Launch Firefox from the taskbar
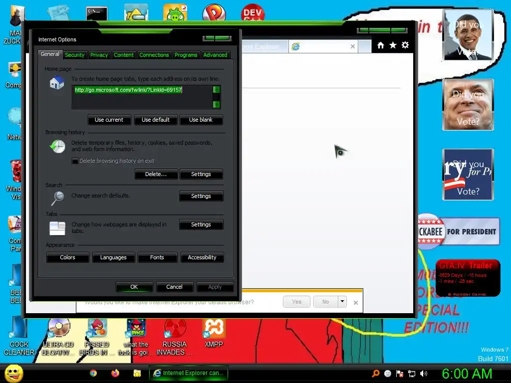The width and height of the screenshot is (511, 383). coord(115,373)
